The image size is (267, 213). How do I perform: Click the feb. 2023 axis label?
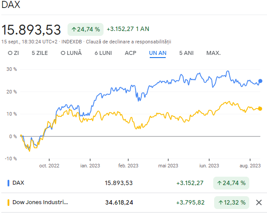coord(128,166)
